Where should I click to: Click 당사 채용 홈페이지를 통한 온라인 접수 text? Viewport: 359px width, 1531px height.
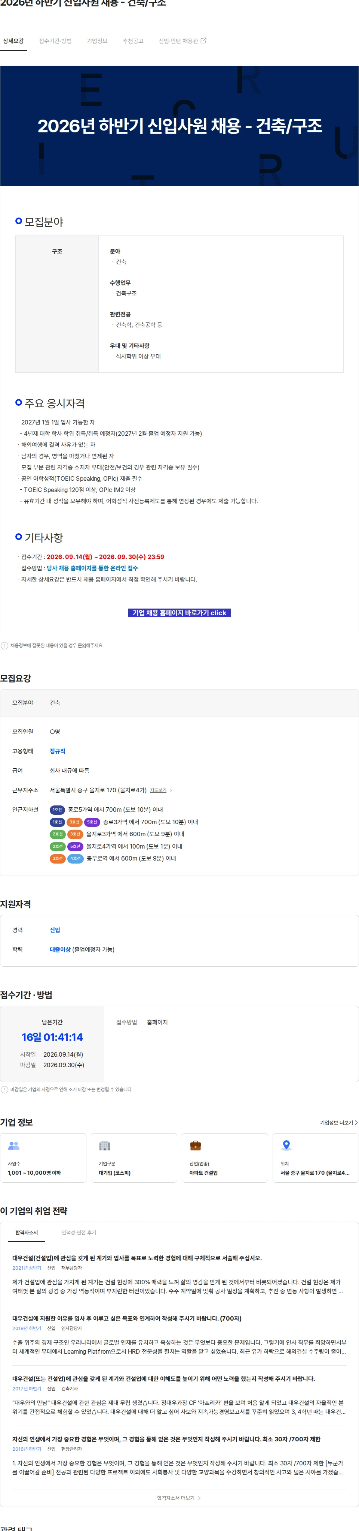click(x=92, y=568)
